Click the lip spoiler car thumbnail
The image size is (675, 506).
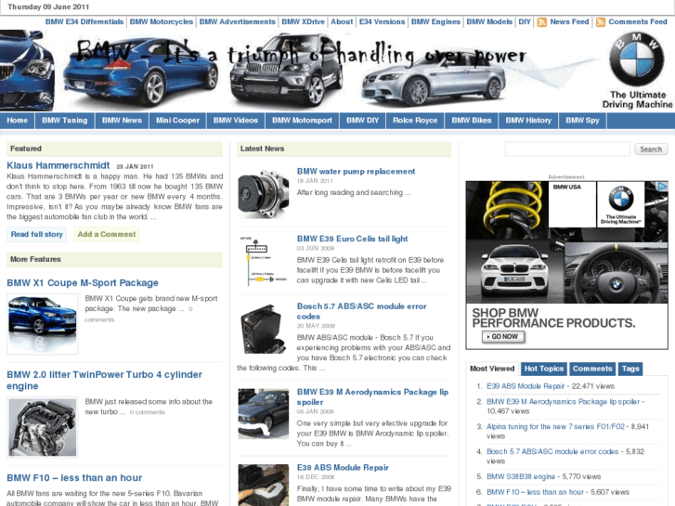pyautogui.click(x=263, y=414)
